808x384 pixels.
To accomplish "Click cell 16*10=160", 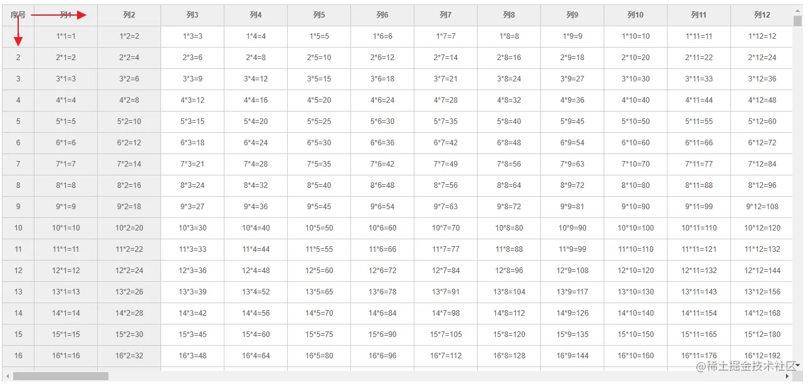I will (x=636, y=356).
